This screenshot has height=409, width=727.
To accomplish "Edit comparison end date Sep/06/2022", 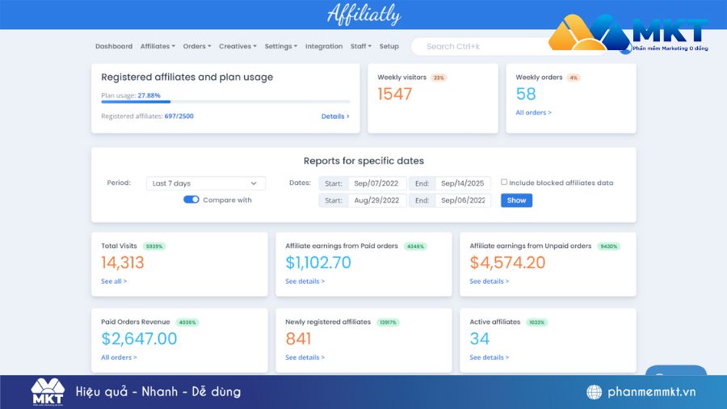I will click(x=463, y=200).
